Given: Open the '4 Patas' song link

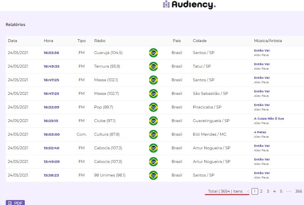Looking at the screenshot, I should pyautogui.click(x=261, y=132).
